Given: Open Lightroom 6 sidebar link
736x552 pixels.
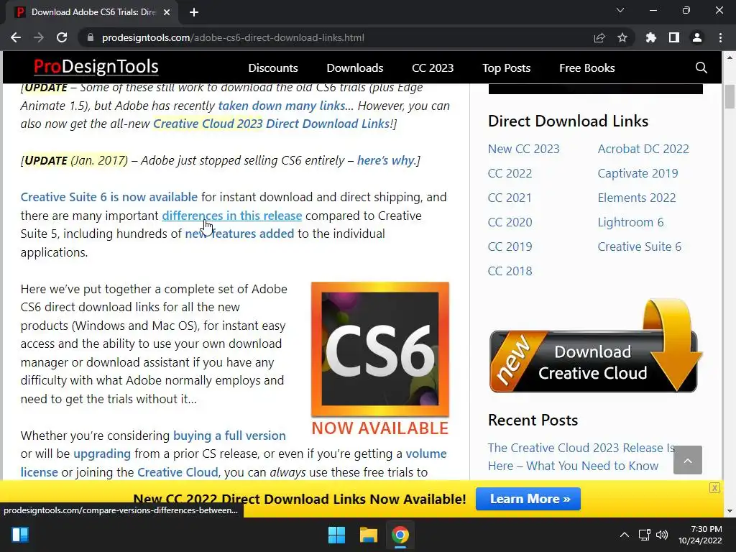Looking at the screenshot, I should pyautogui.click(x=630, y=222).
